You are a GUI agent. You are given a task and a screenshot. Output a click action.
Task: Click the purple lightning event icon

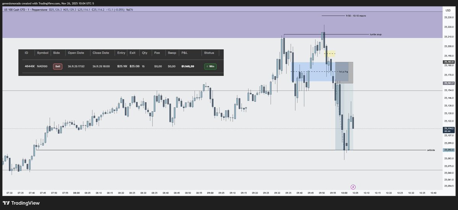(x=353, y=187)
